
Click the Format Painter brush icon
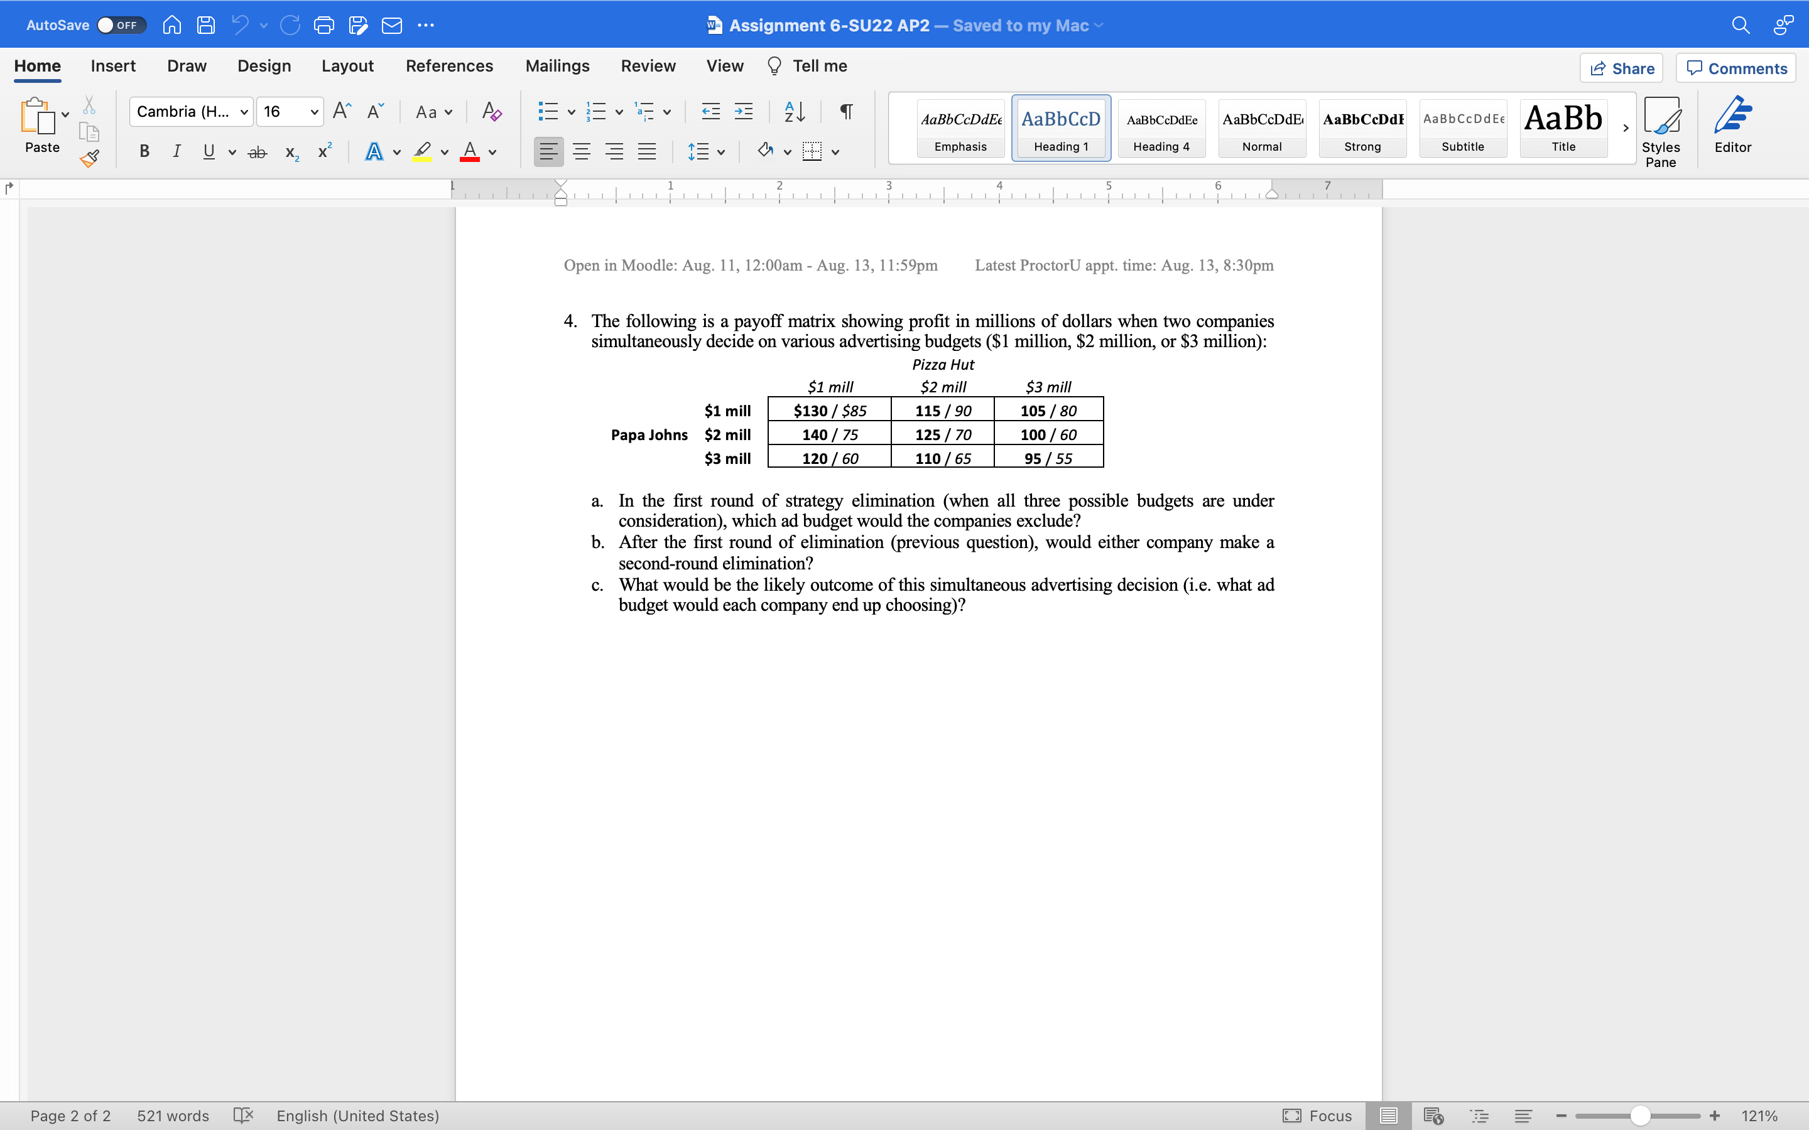coord(90,158)
